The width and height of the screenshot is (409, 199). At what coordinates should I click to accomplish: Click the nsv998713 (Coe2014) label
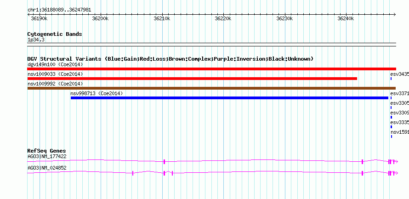(x=97, y=93)
